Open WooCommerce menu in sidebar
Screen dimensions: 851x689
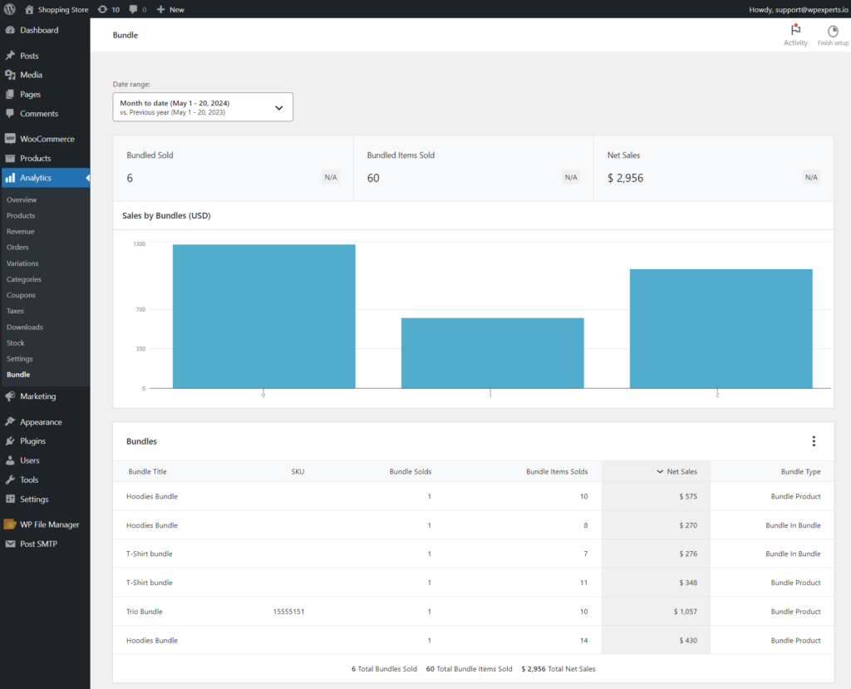pyautogui.click(x=47, y=139)
